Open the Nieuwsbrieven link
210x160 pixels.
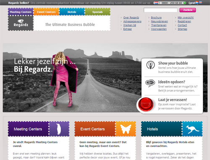160,21
